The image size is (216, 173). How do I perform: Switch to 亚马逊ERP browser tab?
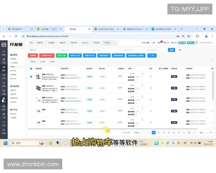point(19,29)
